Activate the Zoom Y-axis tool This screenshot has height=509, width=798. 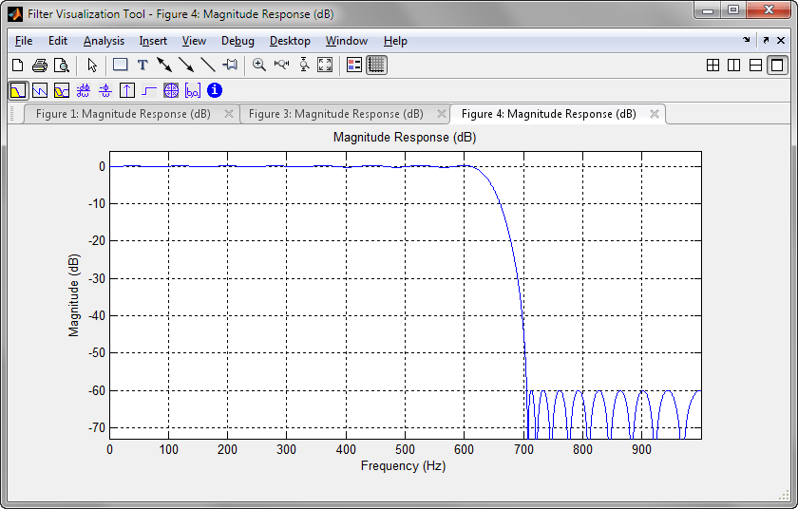pyautogui.click(x=304, y=65)
